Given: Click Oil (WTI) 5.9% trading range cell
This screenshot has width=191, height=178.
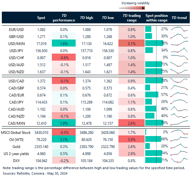Looking at the screenshot, I should [131, 139].
